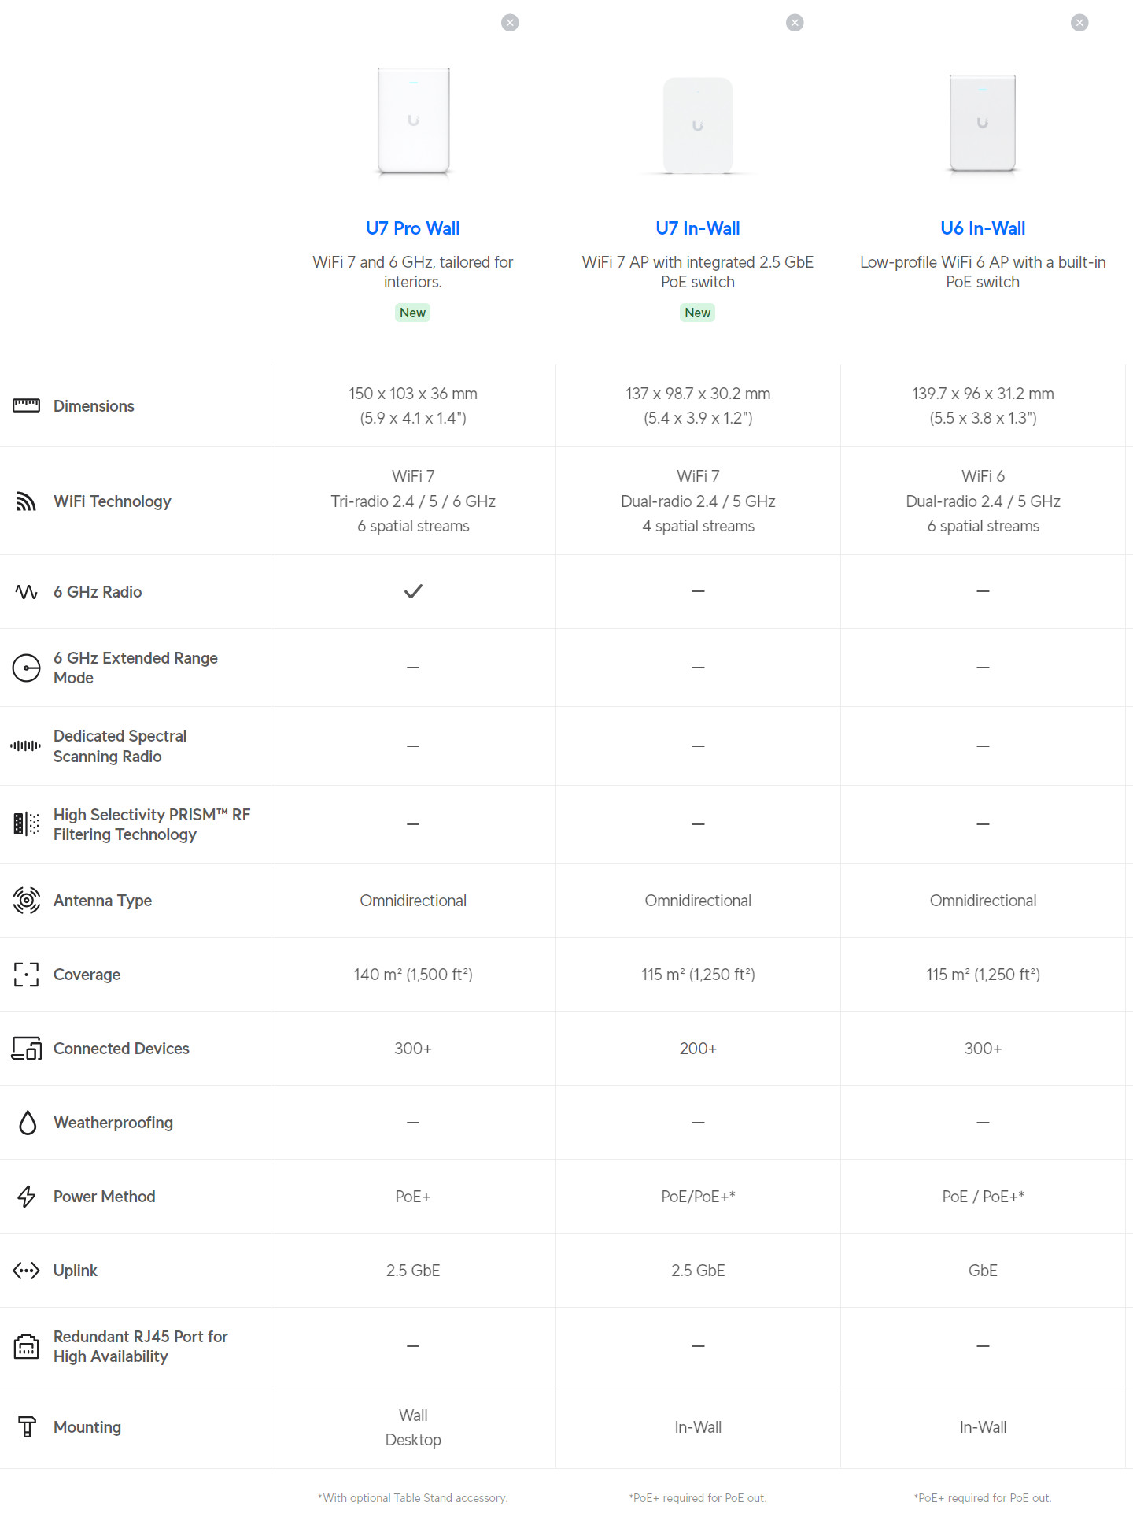Image resolution: width=1133 pixels, height=1517 pixels.
Task: Open the U7 In-Wall product link
Action: [697, 228]
